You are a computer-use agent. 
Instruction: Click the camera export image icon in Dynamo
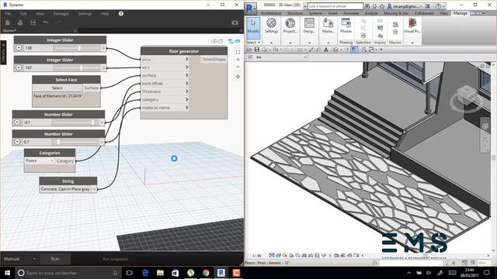click(235, 22)
